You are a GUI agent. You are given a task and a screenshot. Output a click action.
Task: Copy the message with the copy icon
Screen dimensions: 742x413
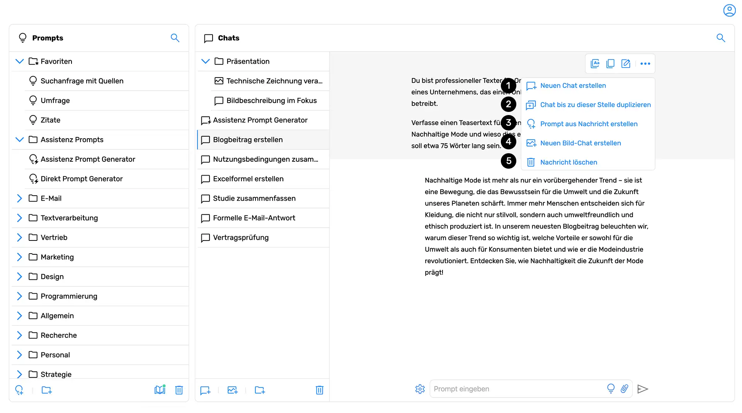click(x=610, y=64)
